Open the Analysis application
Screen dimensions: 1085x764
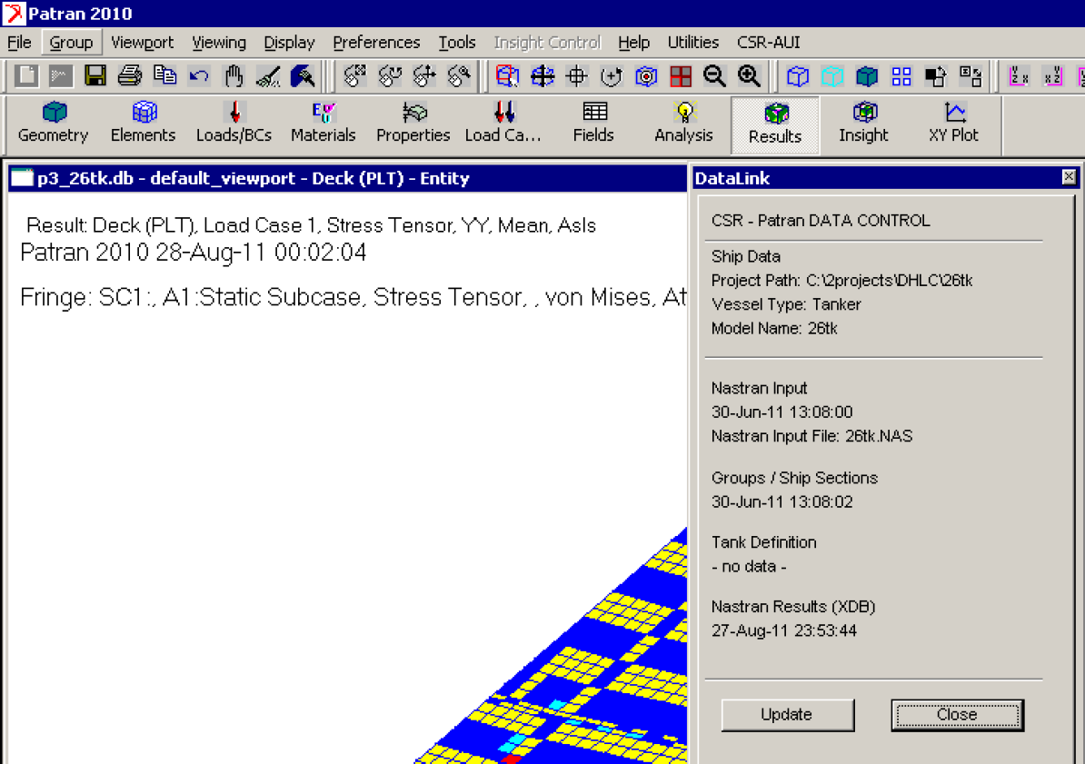pos(683,124)
